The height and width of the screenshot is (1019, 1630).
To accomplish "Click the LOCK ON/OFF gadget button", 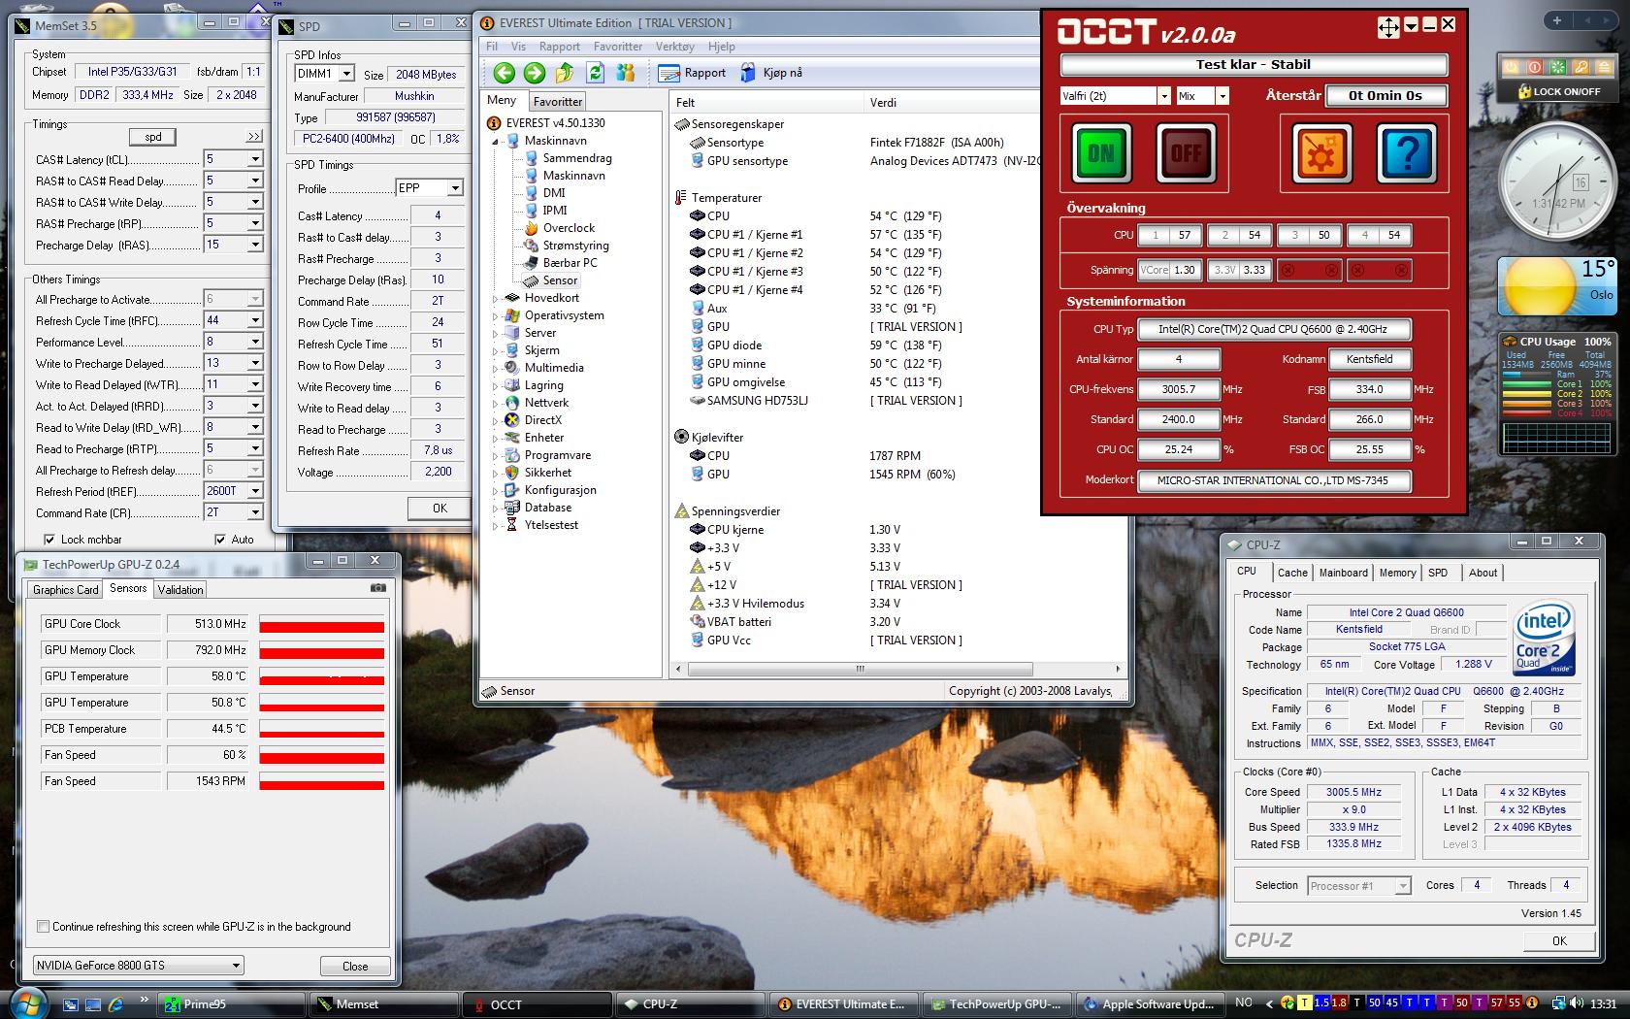I will [1560, 91].
